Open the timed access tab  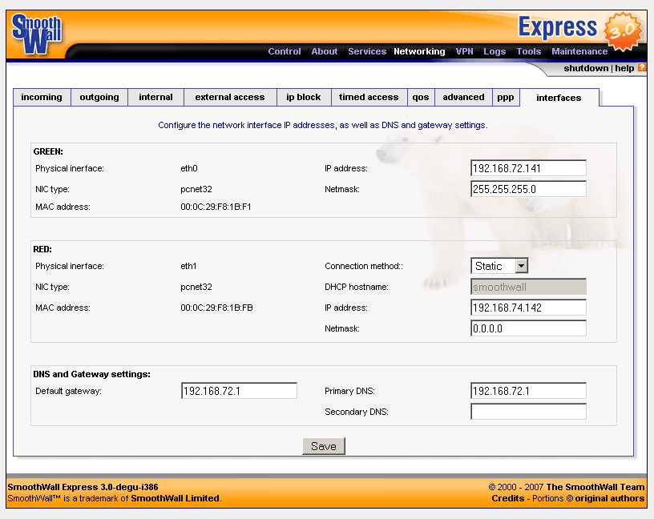[x=369, y=97]
